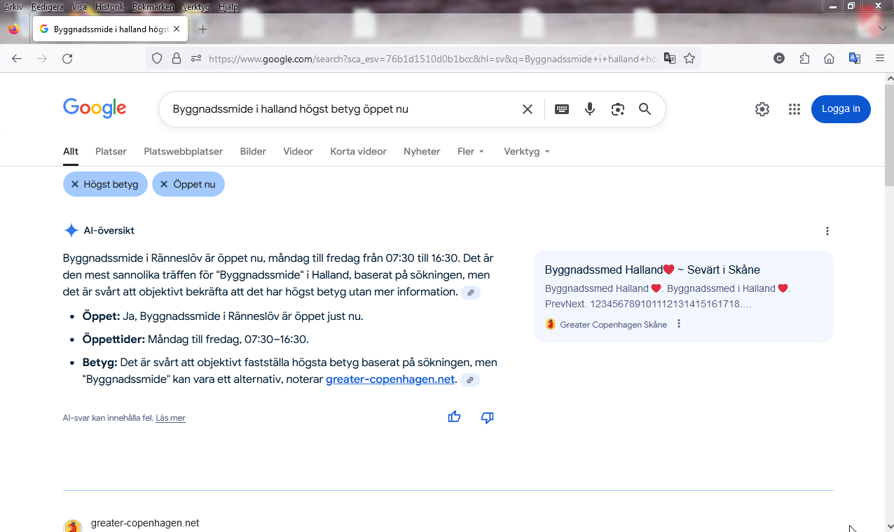Remove the Öppet nu filter chip

(x=164, y=184)
